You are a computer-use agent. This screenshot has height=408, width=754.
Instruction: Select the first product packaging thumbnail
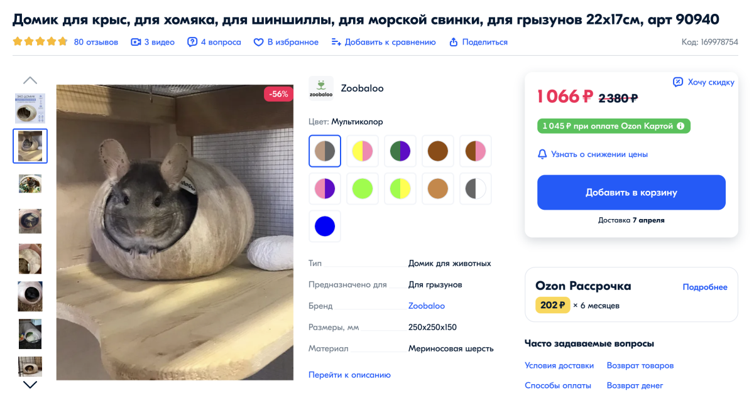pyautogui.click(x=30, y=109)
